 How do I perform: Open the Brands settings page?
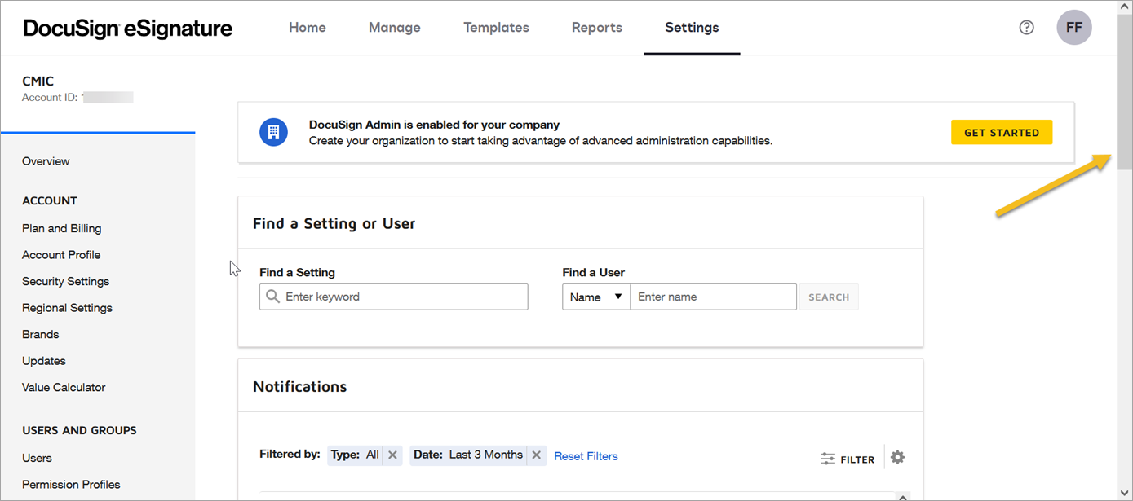tap(40, 334)
